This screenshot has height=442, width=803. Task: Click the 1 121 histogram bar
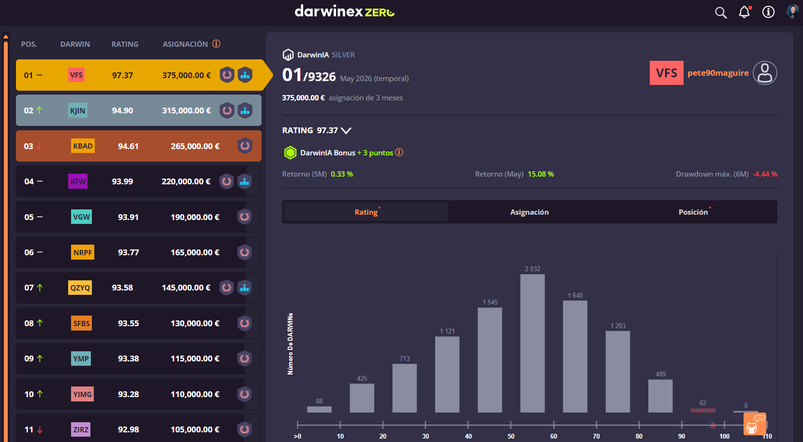(447, 374)
